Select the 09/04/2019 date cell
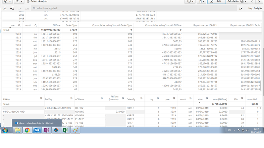Viewport: 264px width, 148px height. 202,108
